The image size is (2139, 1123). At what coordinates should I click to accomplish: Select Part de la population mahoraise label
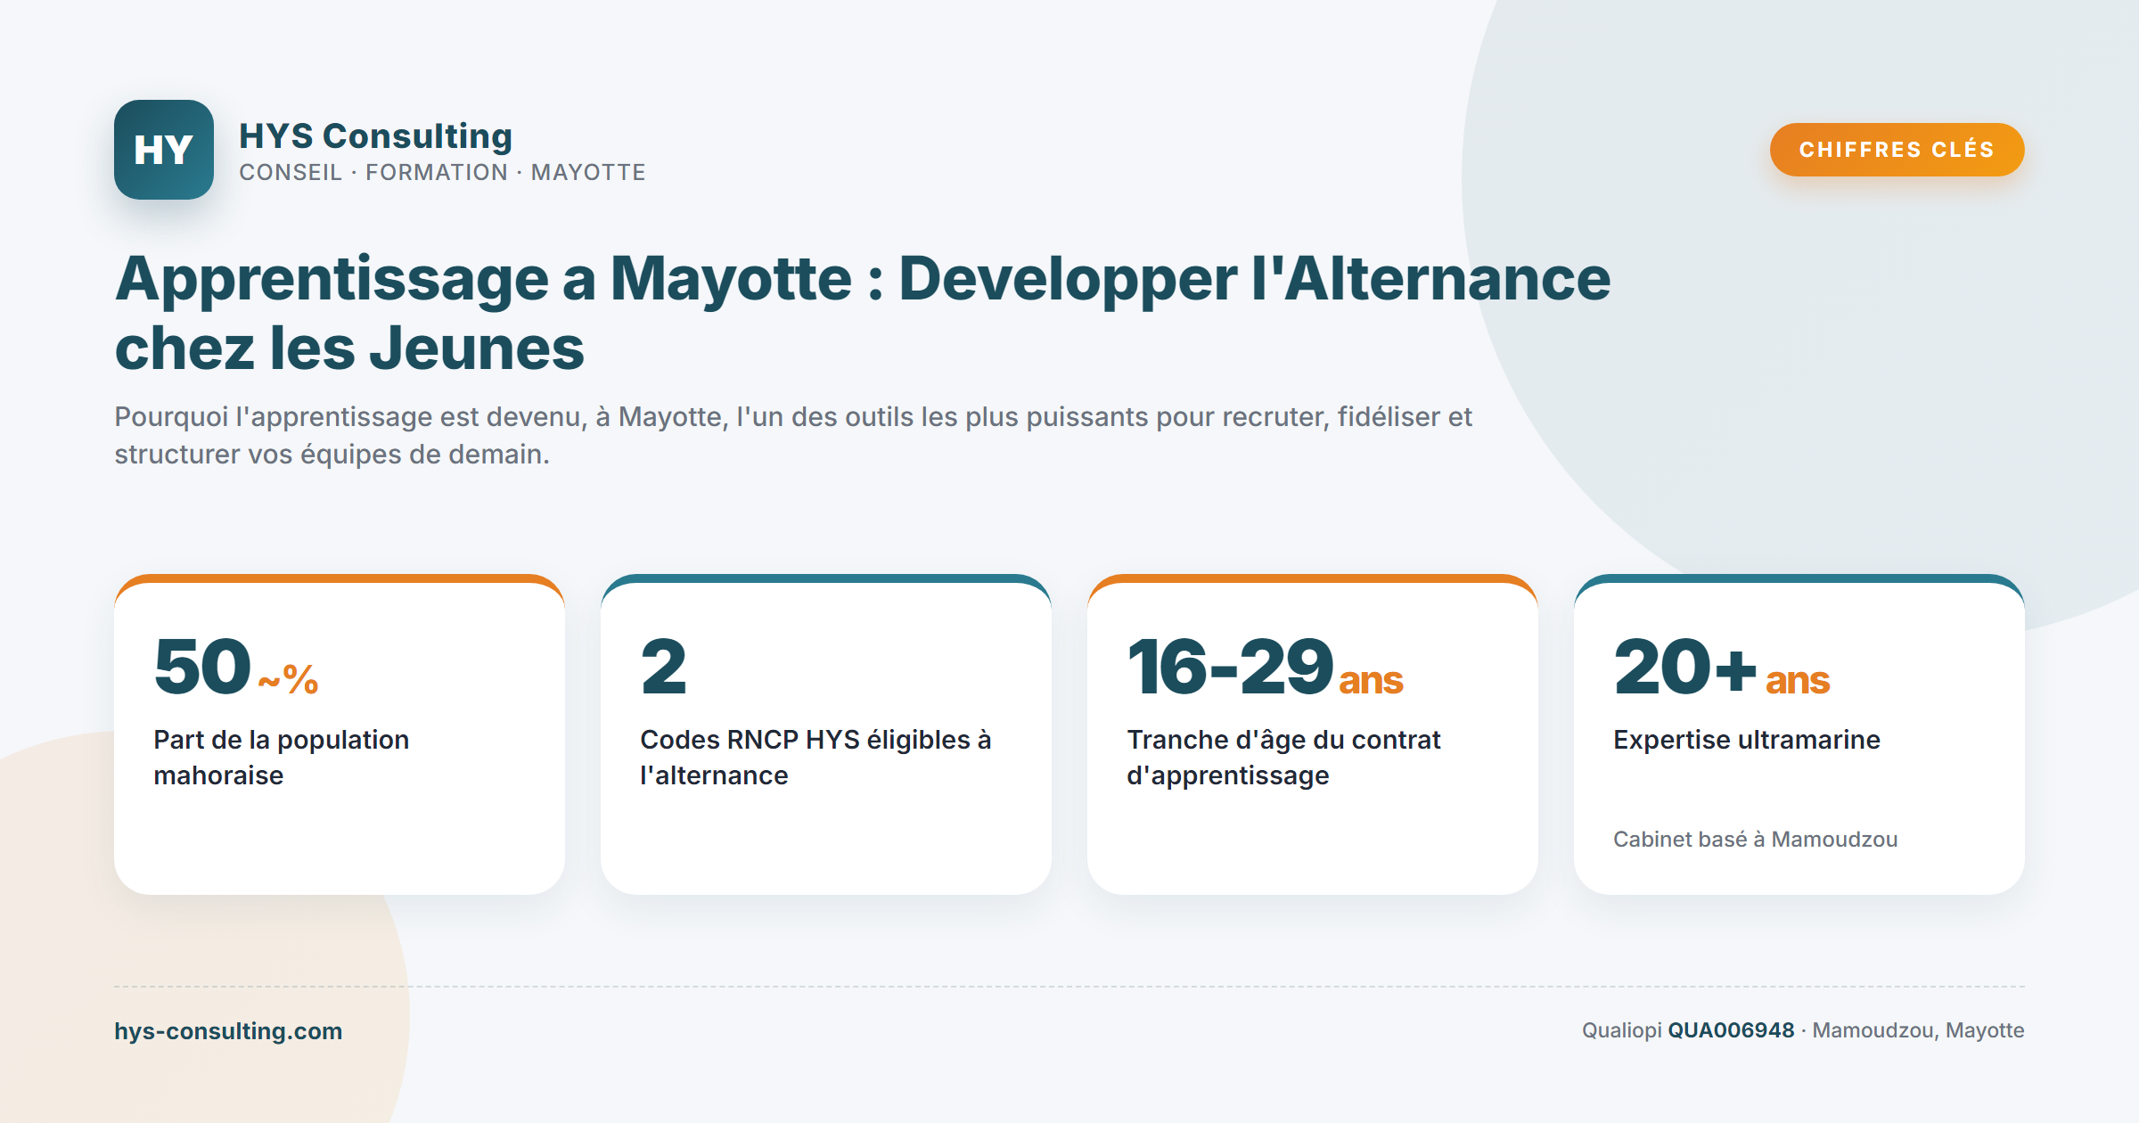point(282,758)
